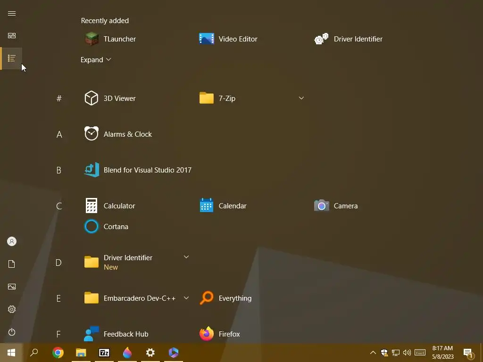Open Documents from the Start sidebar
The image size is (483, 362).
[x=12, y=264]
